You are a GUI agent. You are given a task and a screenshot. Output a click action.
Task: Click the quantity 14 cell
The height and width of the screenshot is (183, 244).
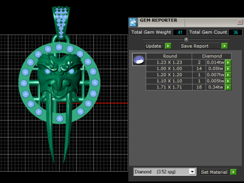199,69
